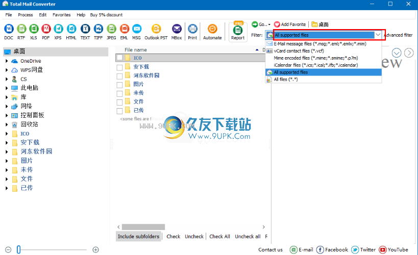Select All files (*.*) filter option
418x255 pixels.
(324, 80)
